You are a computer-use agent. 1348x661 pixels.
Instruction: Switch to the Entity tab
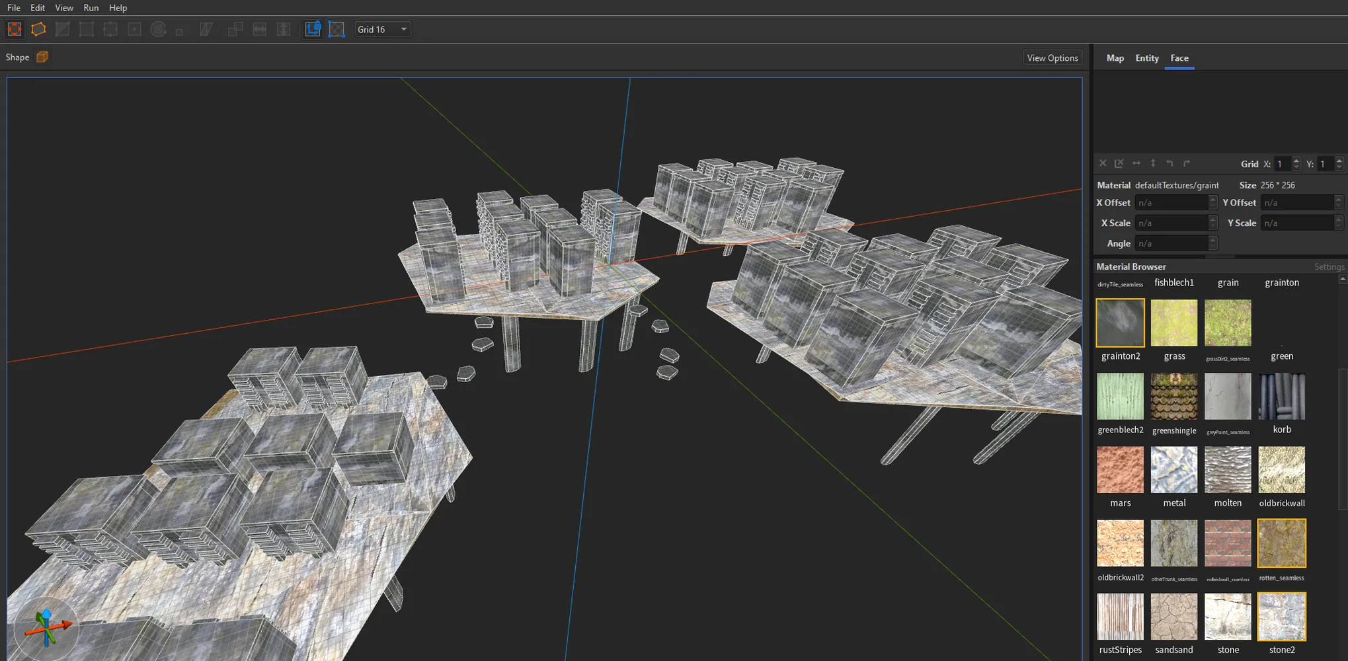[1147, 58]
